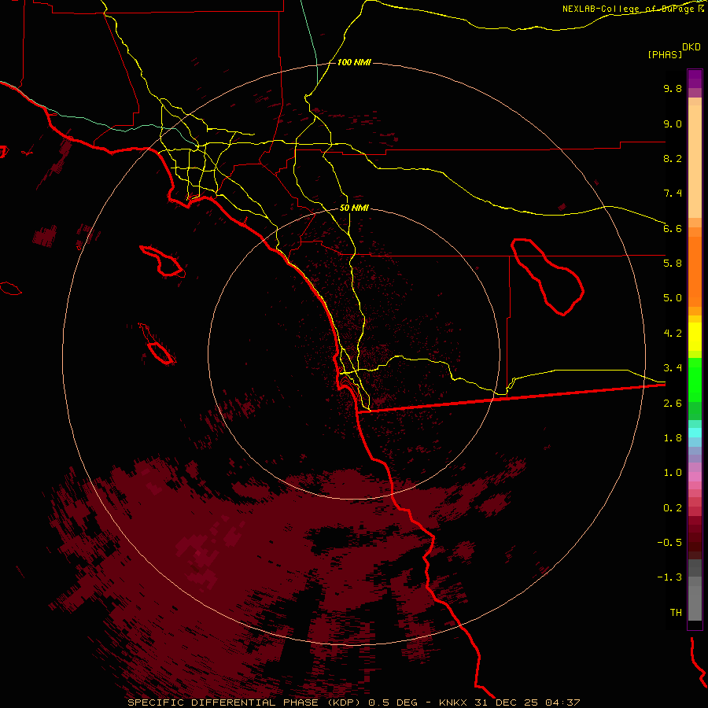This screenshot has height=708, width=708.
Task: Select the 4.2 scale label
Action: 673,334
